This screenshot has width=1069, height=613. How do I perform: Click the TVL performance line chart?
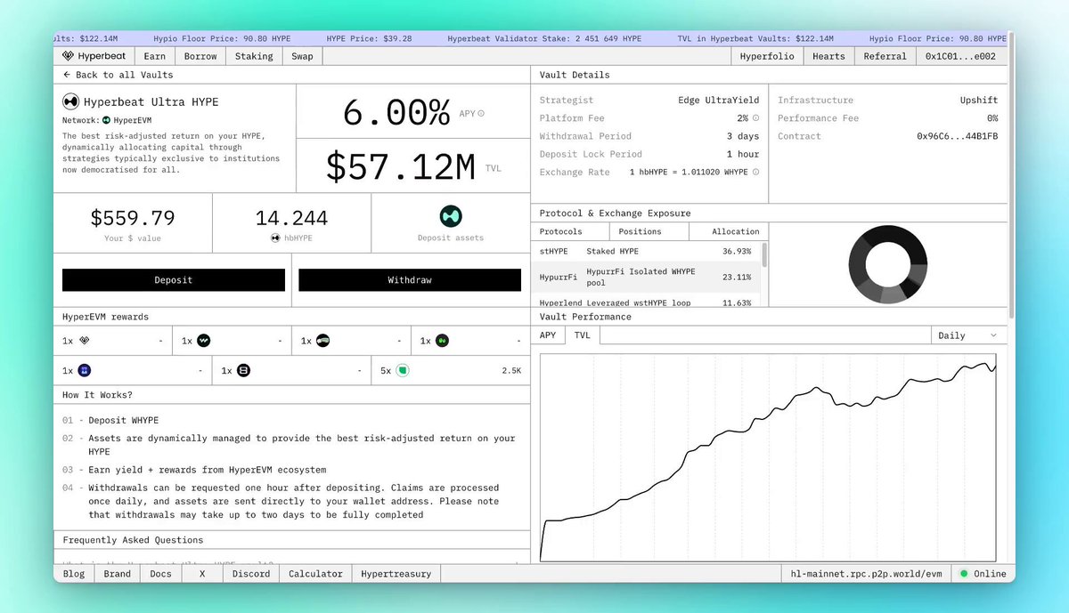click(769, 458)
